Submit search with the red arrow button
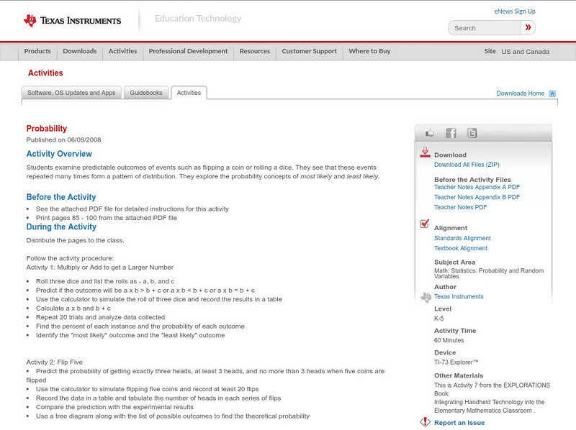Screen dimensions: 576x430 528,27
